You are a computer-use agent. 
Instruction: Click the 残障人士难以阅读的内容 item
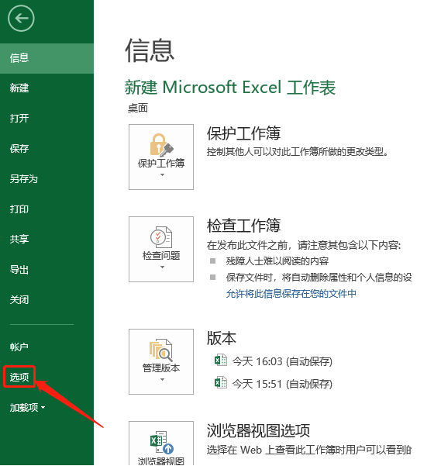pyautogui.click(x=277, y=261)
